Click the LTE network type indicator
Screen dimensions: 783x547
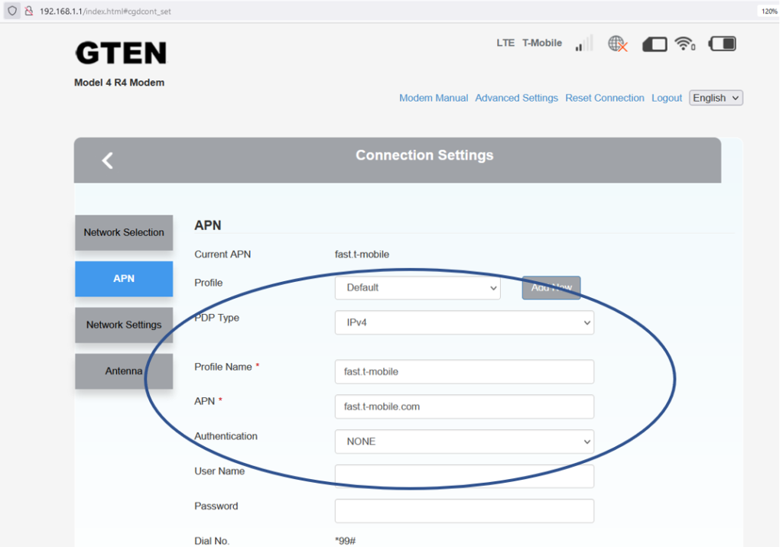pos(505,43)
